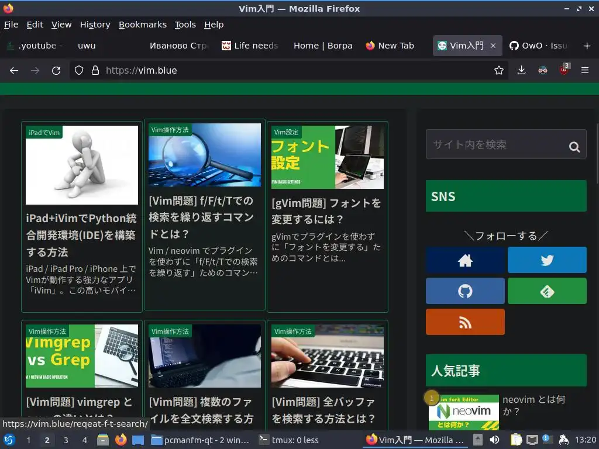Open the LXQt start menu
Viewport: 599px width, 449px height.
pyautogui.click(x=9, y=440)
